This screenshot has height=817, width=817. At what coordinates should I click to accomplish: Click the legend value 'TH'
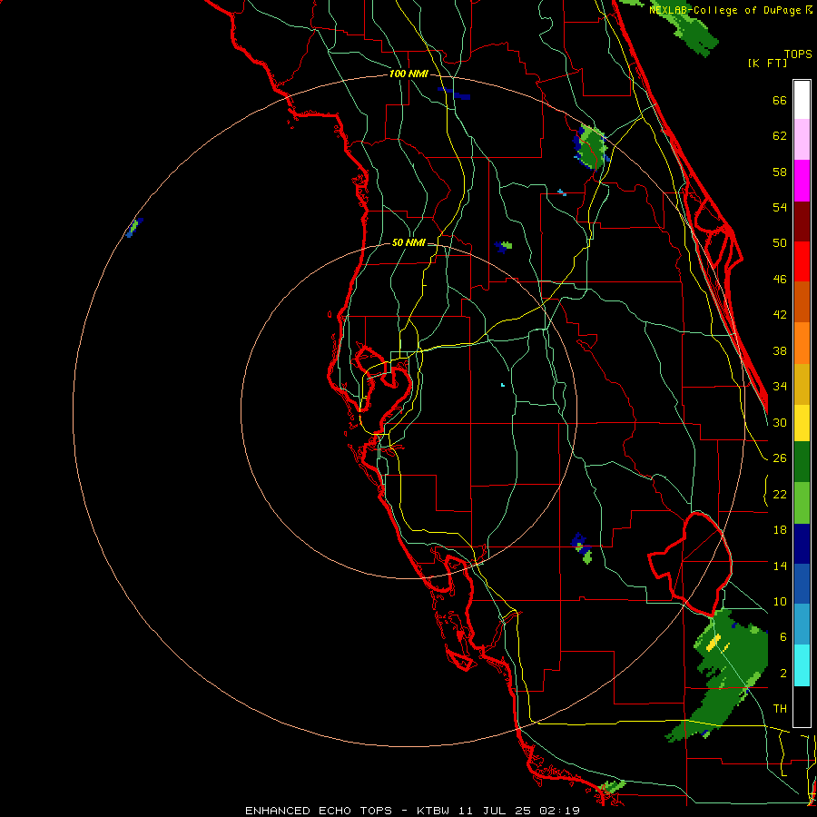point(780,709)
